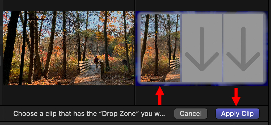The width and height of the screenshot is (271, 125).
Task: Click the hiker in the left viewer
Action: tap(96, 61)
